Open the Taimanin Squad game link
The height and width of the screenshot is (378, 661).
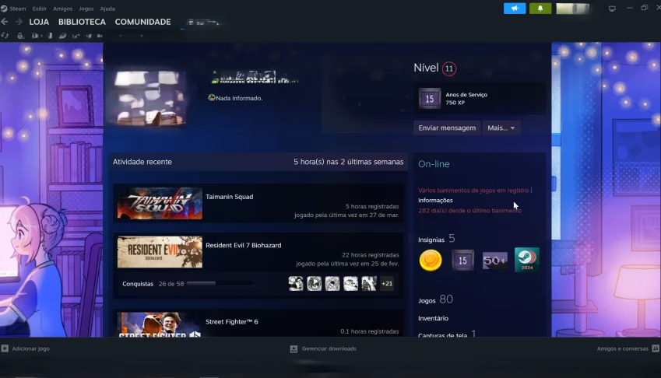coord(230,197)
